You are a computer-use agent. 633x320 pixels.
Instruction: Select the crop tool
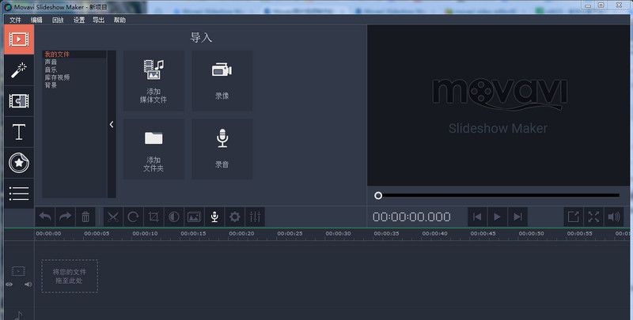(154, 216)
